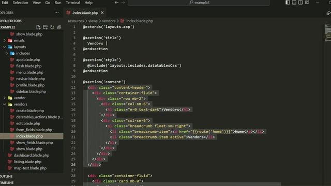331x186 pixels.
Task: Select the index.blade.php editor tab
Action: 85,12
